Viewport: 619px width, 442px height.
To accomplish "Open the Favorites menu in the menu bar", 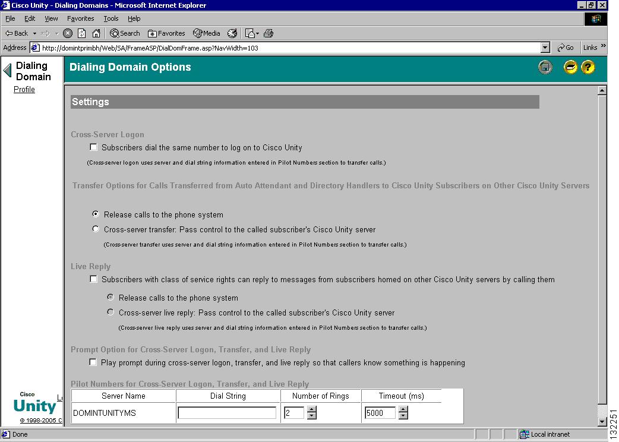I will click(x=81, y=18).
